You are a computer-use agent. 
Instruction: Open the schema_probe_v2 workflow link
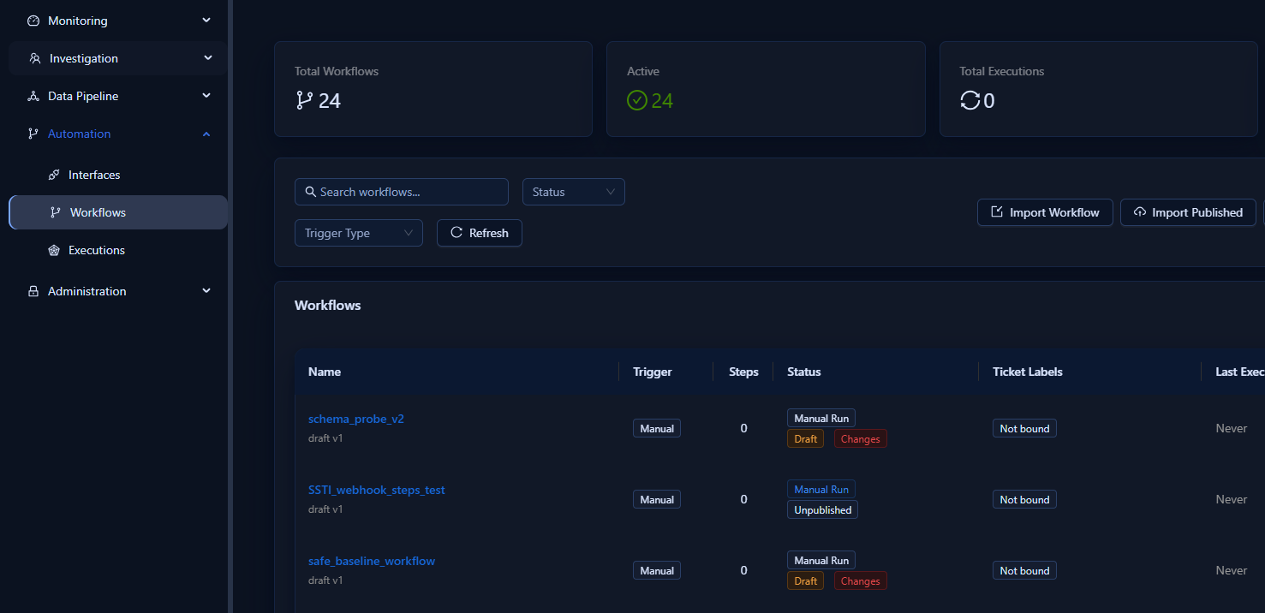click(356, 419)
